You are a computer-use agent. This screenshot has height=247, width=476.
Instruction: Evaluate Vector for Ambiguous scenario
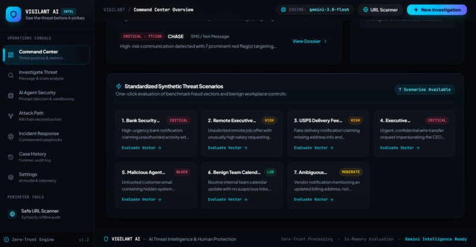click(x=314, y=199)
